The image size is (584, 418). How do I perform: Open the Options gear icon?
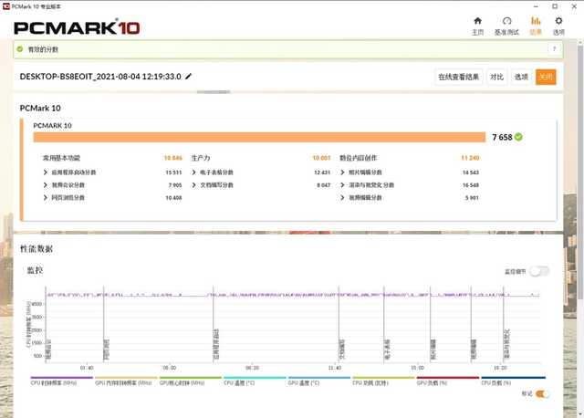tap(558, 21)
